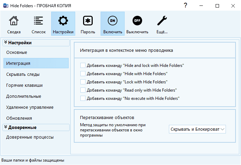Click the question mark help button
Screen dimensions: 241x165
coord(185,5)
